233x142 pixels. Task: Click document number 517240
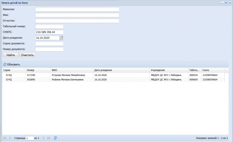(31, 75)
